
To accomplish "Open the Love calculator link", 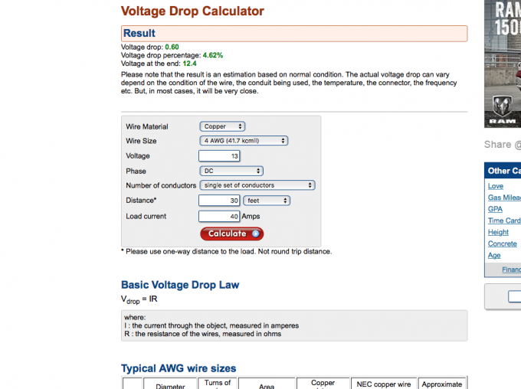I will pyautogui.click(x=496, y=186).
